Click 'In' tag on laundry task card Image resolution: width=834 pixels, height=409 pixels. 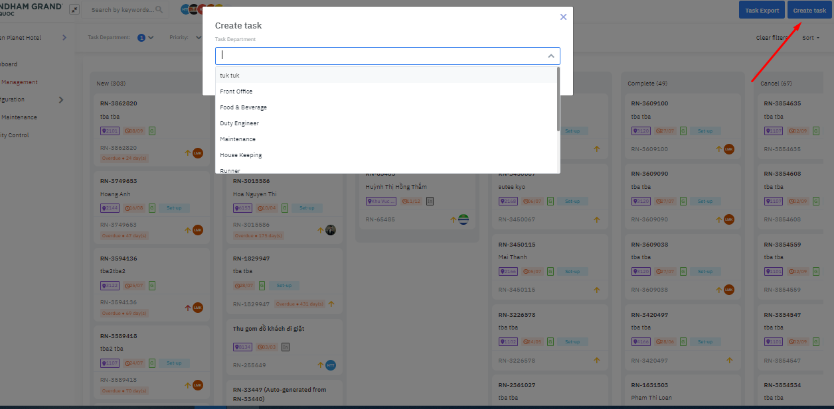click(286, 347)
